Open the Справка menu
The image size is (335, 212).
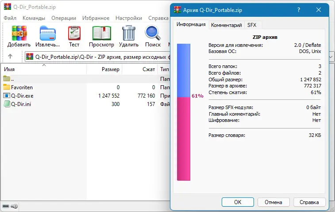(x=158, y=18)
